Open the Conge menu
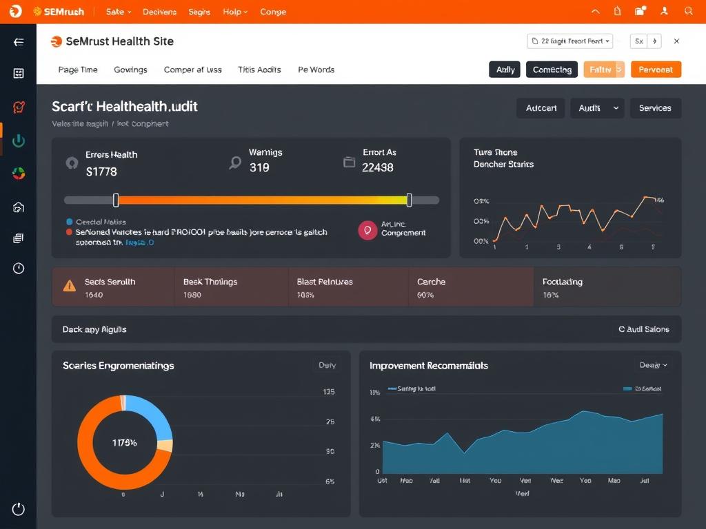The image size is (706, 529). [x=273, y=12]
